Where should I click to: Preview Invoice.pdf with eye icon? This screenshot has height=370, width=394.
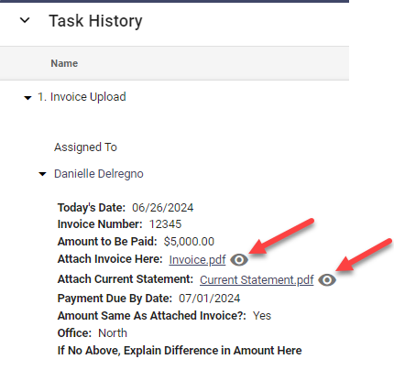pos(239,260)
